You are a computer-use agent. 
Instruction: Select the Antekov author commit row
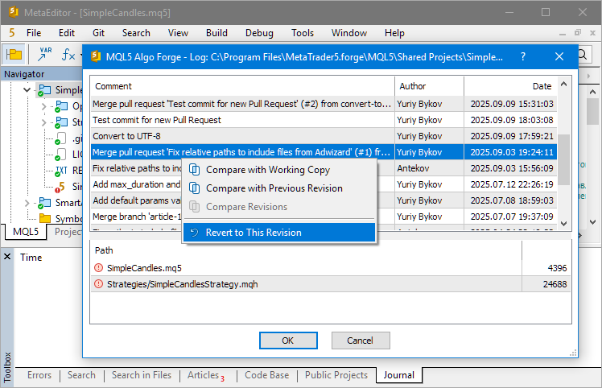pos(324,168)
